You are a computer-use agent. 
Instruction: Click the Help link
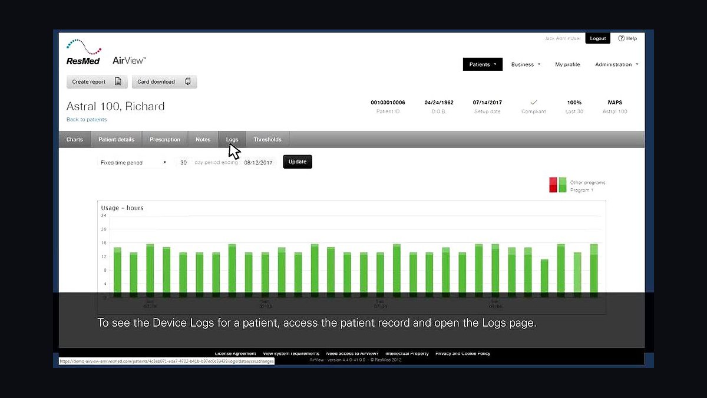(x=627, y=38)
